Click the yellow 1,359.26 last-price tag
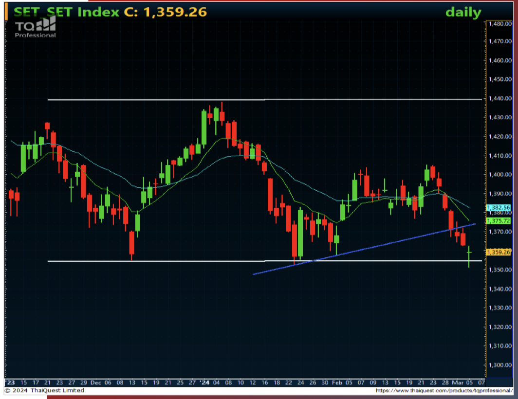 499,252
